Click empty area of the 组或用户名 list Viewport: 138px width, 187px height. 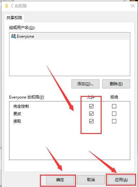70,58
